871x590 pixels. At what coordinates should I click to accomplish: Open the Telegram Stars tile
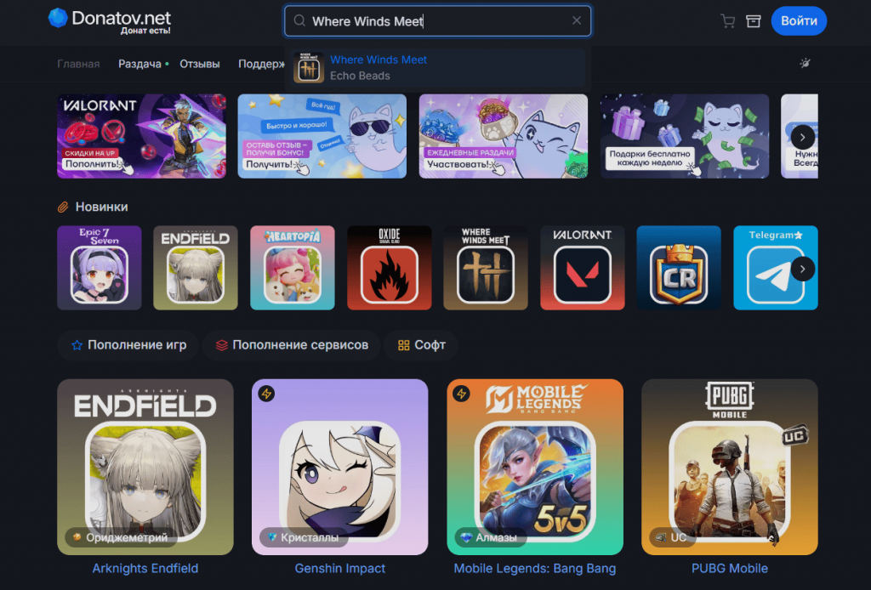pyautogui.click(x=776, y=268)
